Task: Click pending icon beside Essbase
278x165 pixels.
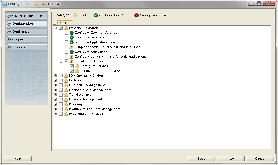Action: (66, 80)
